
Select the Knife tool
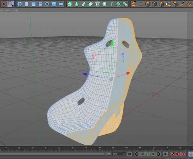(x=182, y=4)
